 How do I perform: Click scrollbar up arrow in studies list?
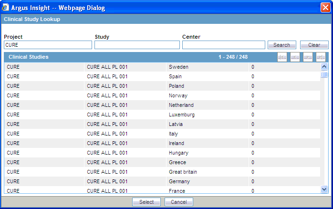pos(324,67)
